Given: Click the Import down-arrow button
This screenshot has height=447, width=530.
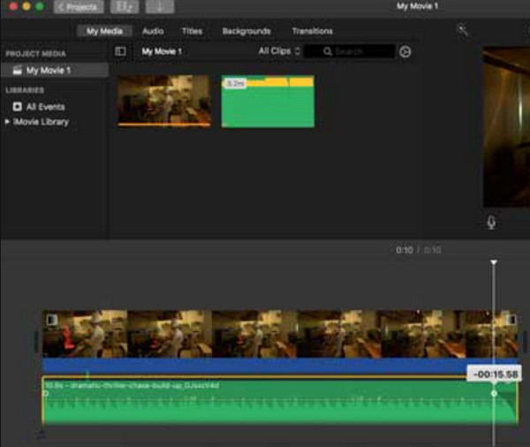Looking at the screenshot, I should tap(160, 7).
